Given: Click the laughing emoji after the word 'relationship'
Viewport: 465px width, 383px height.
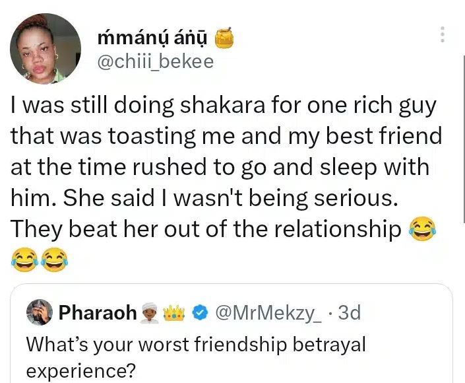Looking at the screenshot, I should [423, 229].
